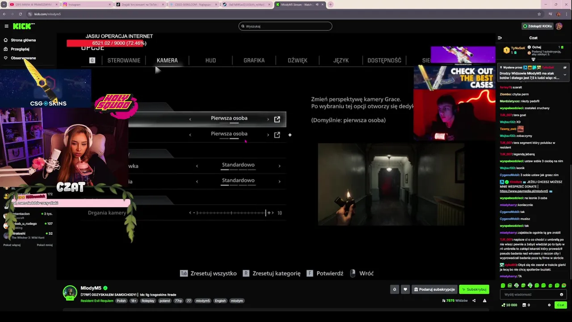The width and height of the screenshot is (572, 322).
Task: Select the English stream tag
Action: (x=220, y=301)
